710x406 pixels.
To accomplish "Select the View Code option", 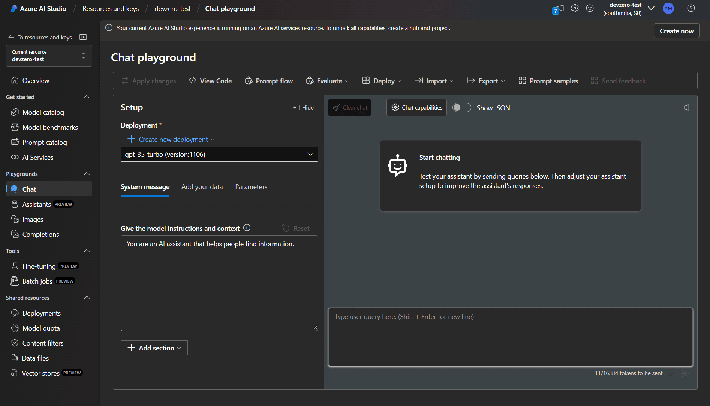I will coord(210,81).
